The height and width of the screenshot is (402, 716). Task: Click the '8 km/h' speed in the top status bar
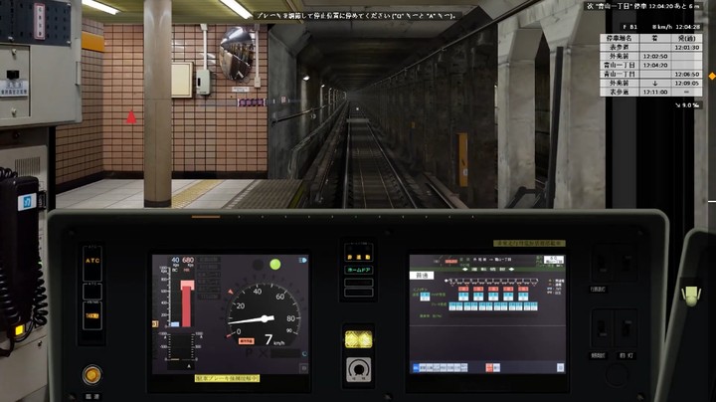[661, 27]
